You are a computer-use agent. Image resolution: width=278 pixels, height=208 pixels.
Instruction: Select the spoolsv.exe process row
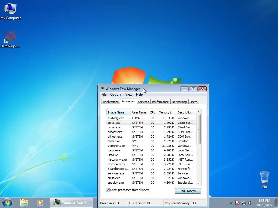(151, 182)
